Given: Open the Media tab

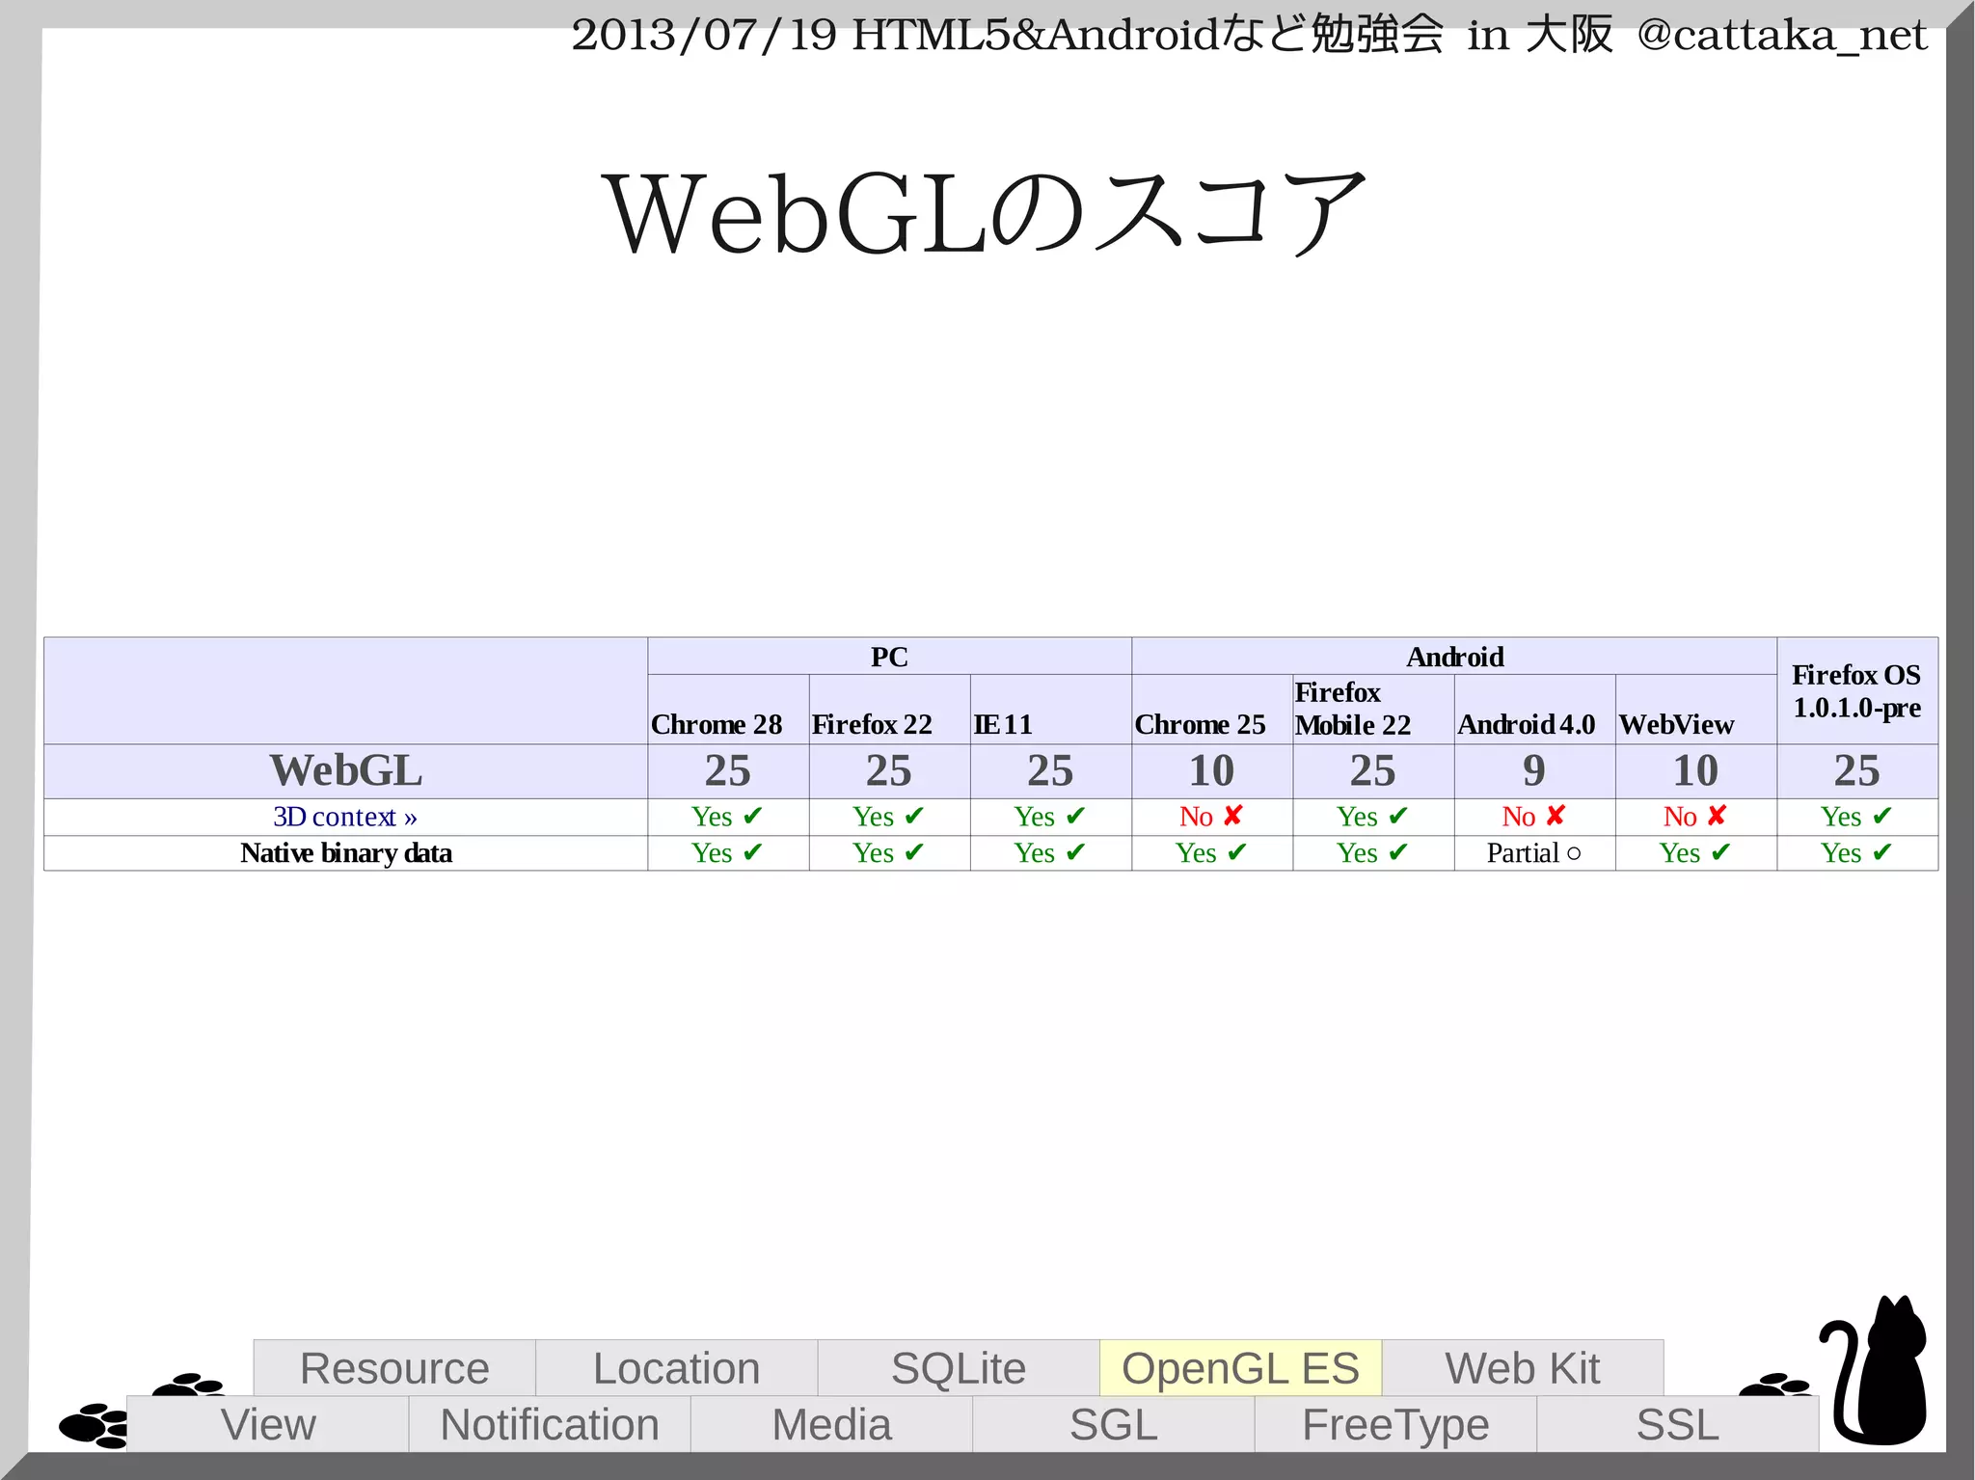Looking at the screenshot, I should click(831, 1424).
